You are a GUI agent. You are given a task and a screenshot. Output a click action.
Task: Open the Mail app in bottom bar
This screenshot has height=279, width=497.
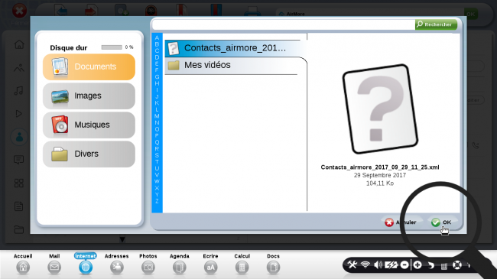point(54,268)
